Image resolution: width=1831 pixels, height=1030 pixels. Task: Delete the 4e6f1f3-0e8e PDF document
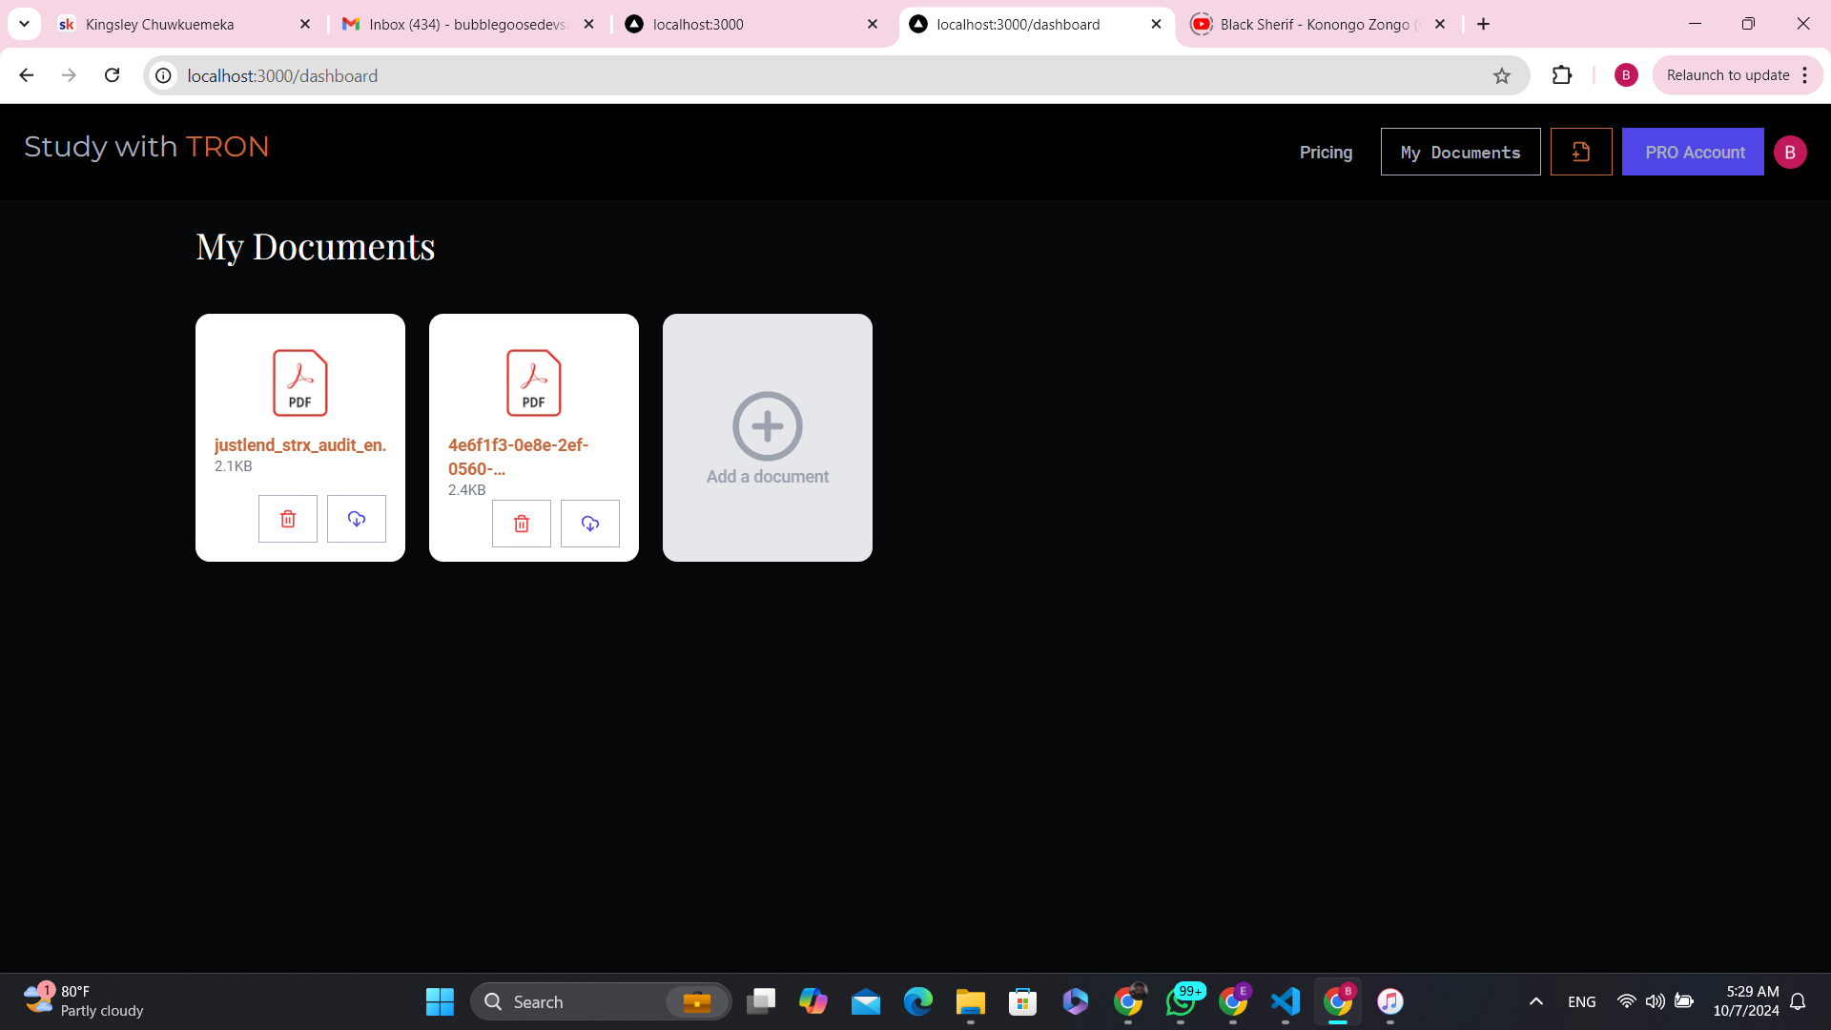point(521,524)
